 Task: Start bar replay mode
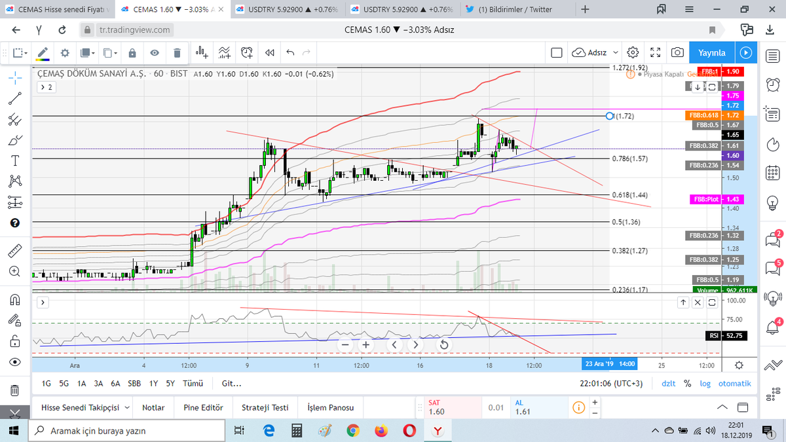[270, 52]
